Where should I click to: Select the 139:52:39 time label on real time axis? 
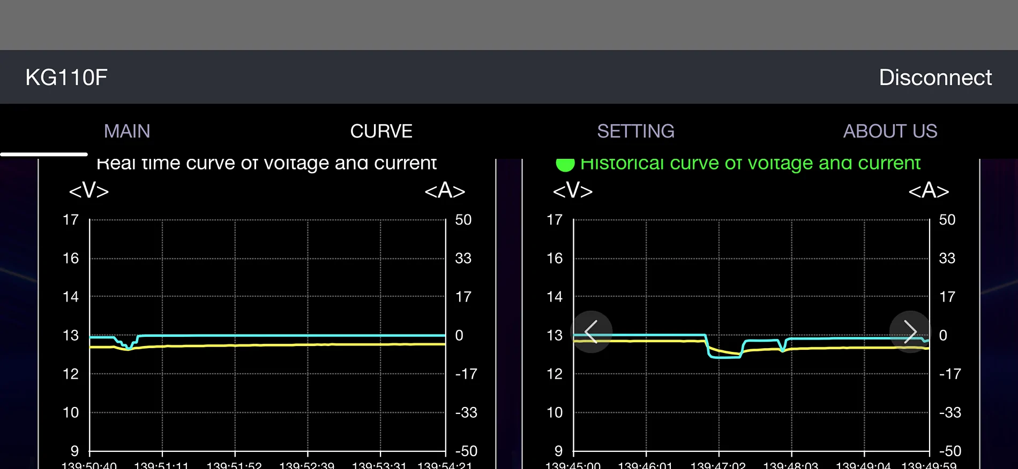coord(307,465)
